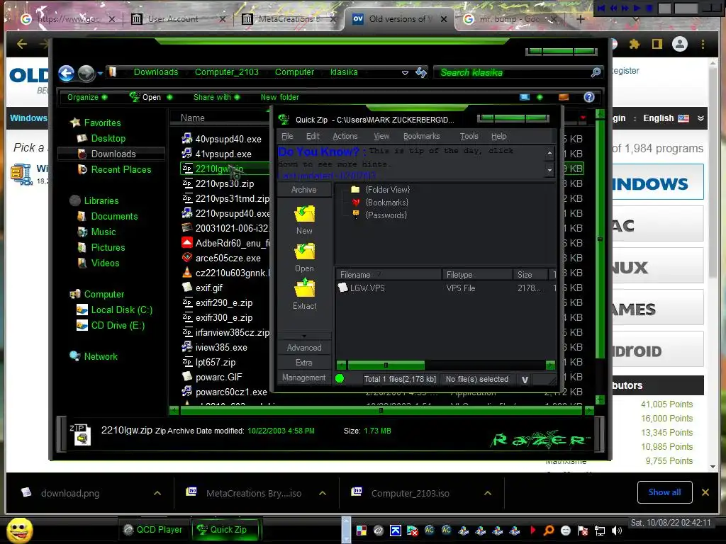Open the Explorer recent locations dropdown

pyautogui.click(x=100, y=73)
